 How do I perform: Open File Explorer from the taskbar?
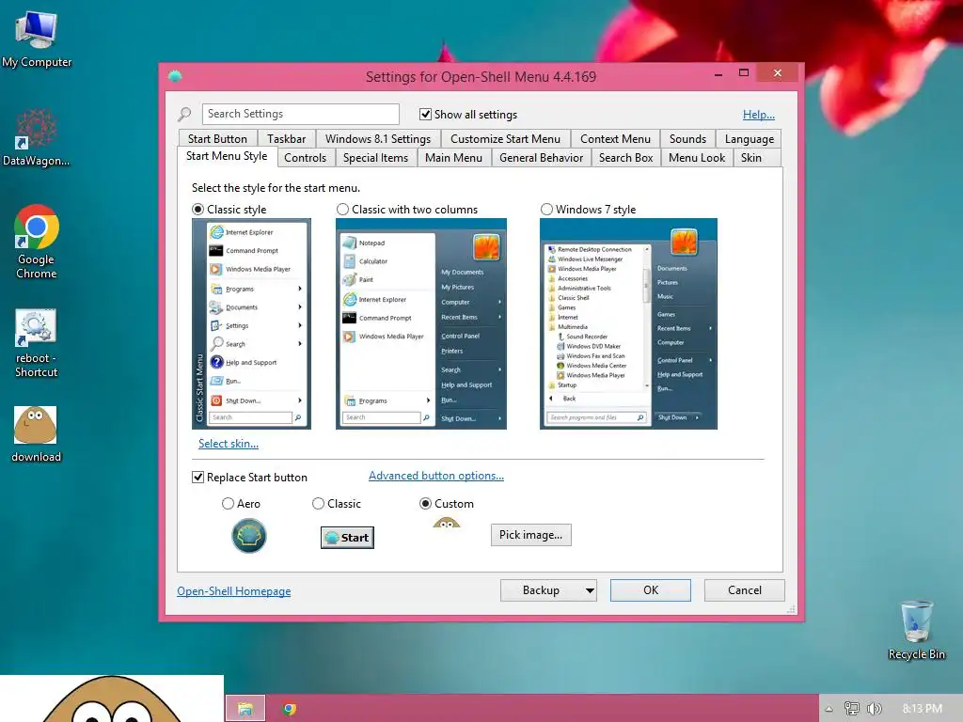(x=245, y=709)
